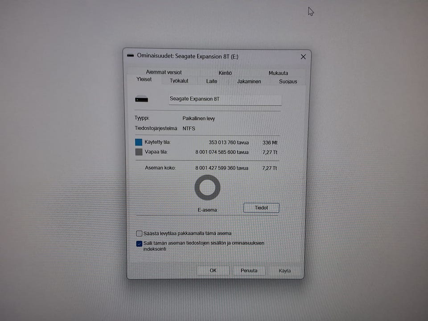Click the title bar drive icon

pyautogui.click(x=131, y=56)
